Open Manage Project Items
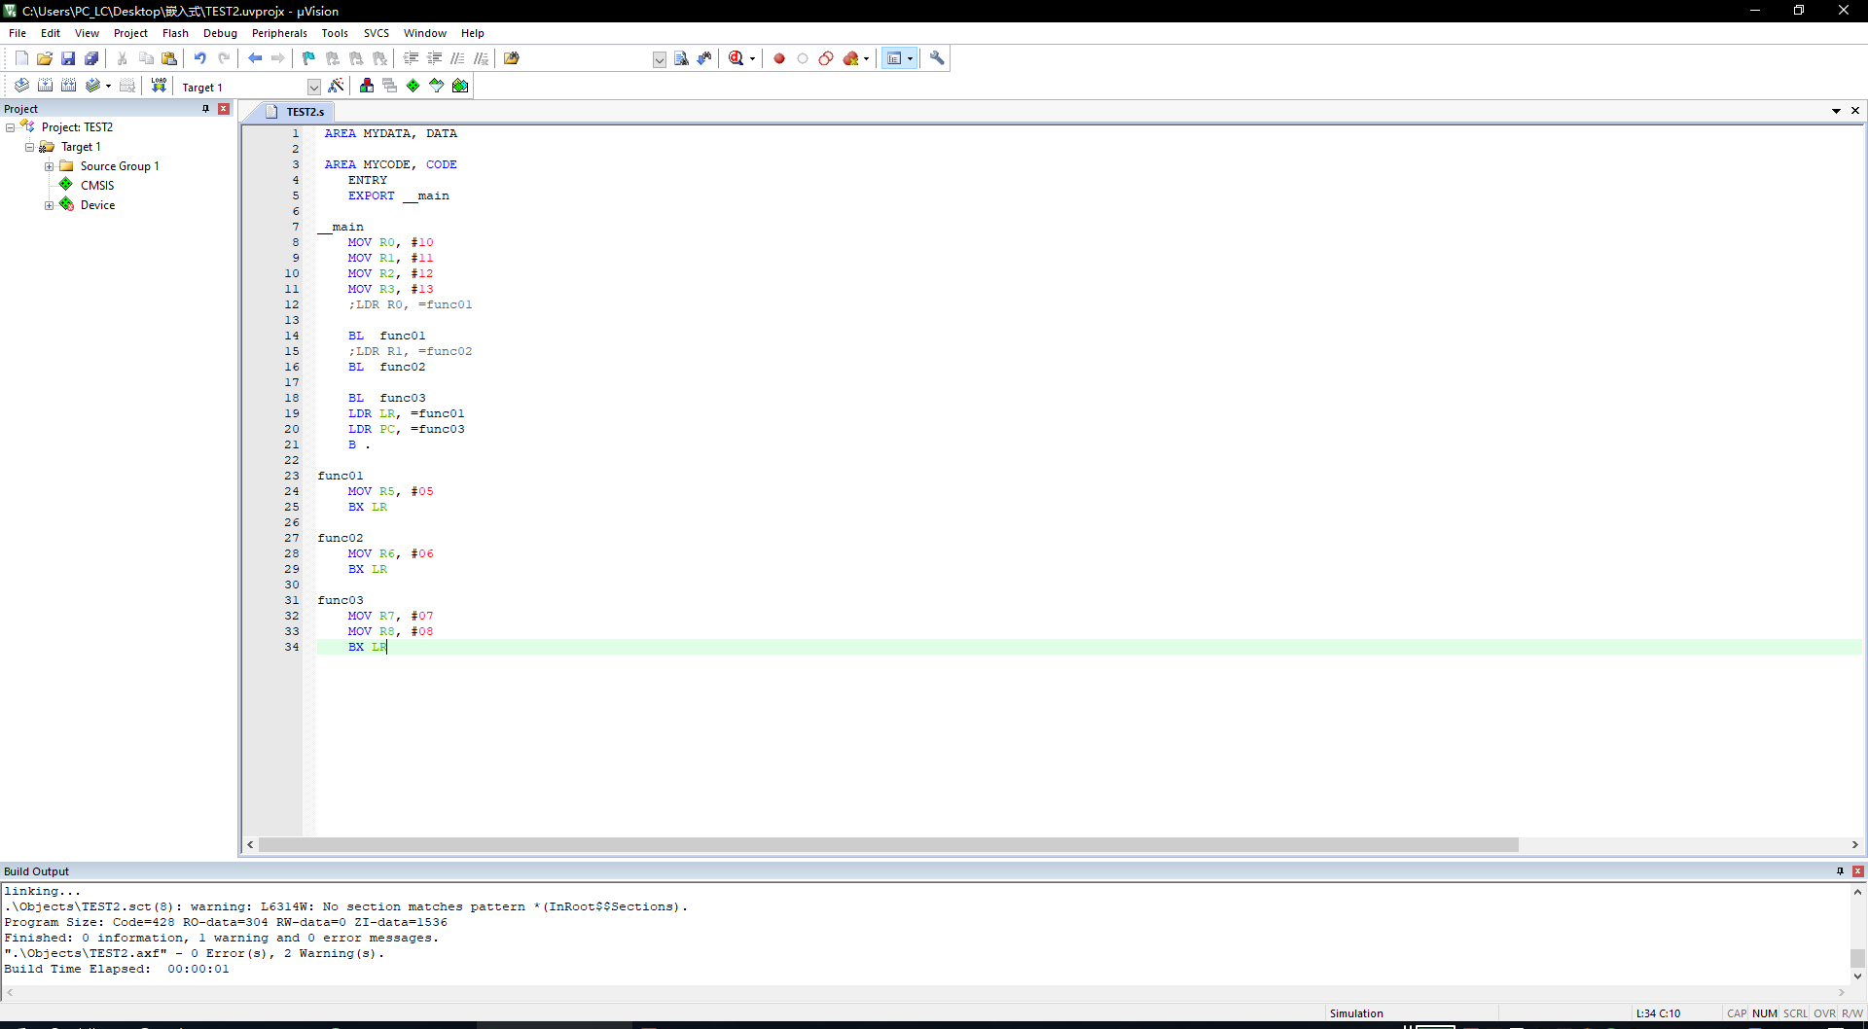Screen dimensions: 1868x1029 pyautogui.click(x=367, y=86)
